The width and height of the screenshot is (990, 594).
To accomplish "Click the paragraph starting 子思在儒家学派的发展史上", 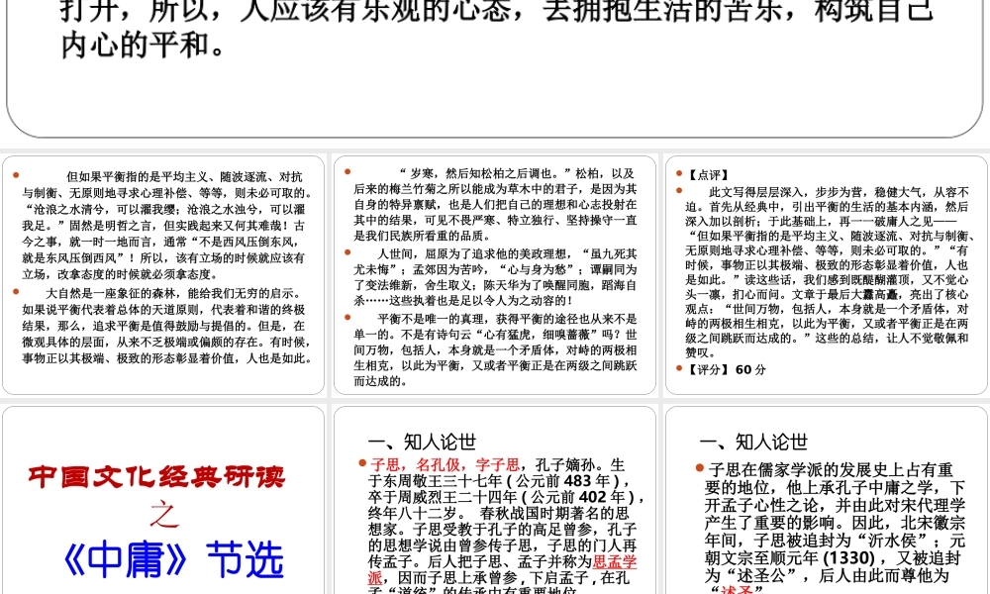I will 835,528.
